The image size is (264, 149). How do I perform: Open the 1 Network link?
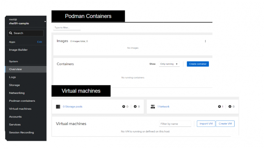pos(163,107)
